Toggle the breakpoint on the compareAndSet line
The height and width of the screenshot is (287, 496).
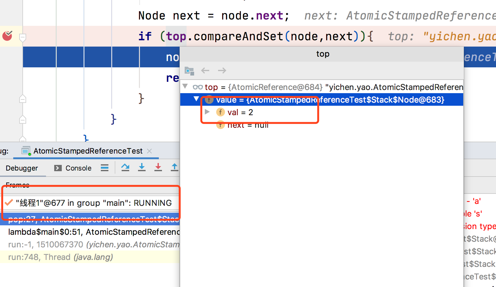point(7,36)
